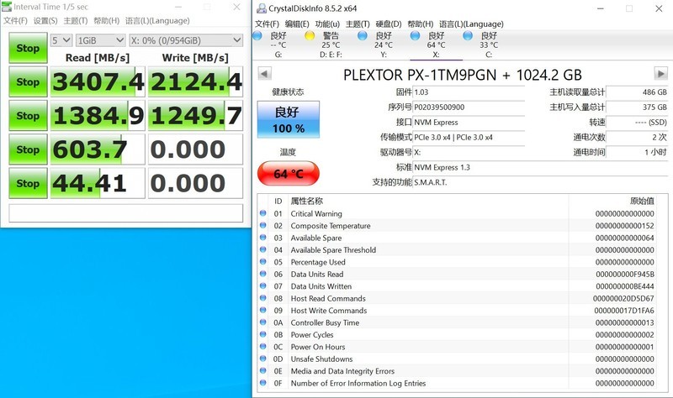Click Stop button beside the 1384.9 read result
The image size is (673, 398).
tap(28, 116)
